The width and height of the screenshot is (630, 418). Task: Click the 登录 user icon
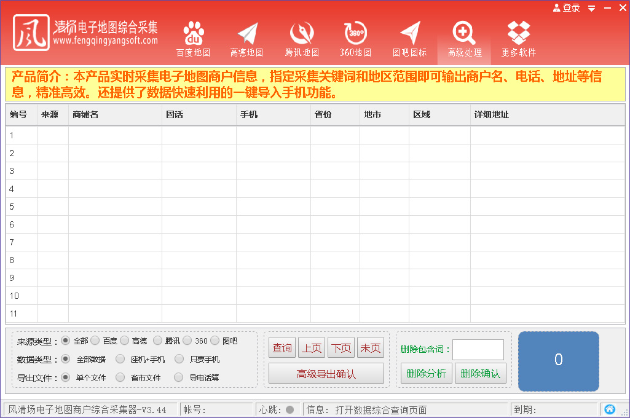tap(556, 8)
